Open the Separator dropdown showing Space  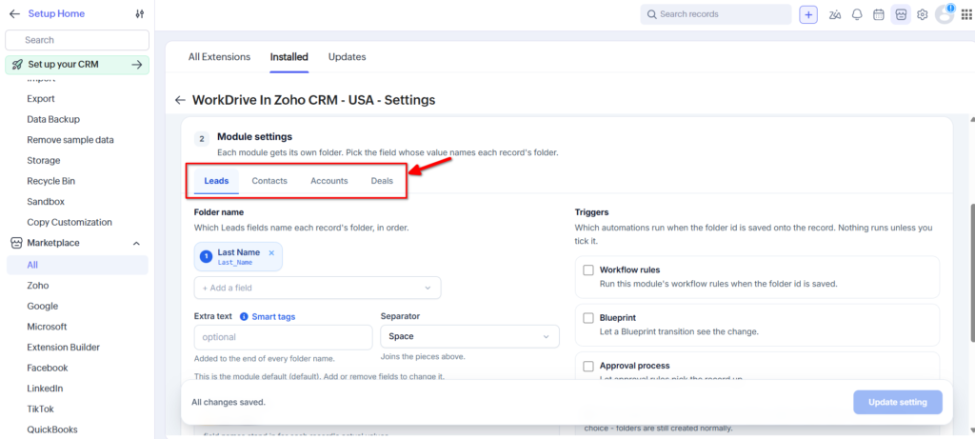pos(469,336)
